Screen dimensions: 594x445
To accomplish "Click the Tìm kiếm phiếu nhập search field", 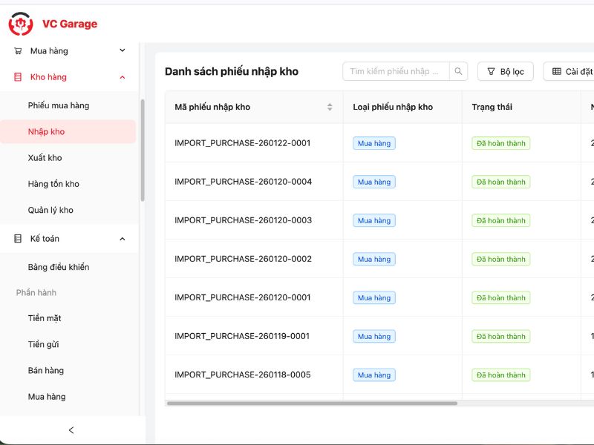I will pyautogui.click(x=395, y=71).
